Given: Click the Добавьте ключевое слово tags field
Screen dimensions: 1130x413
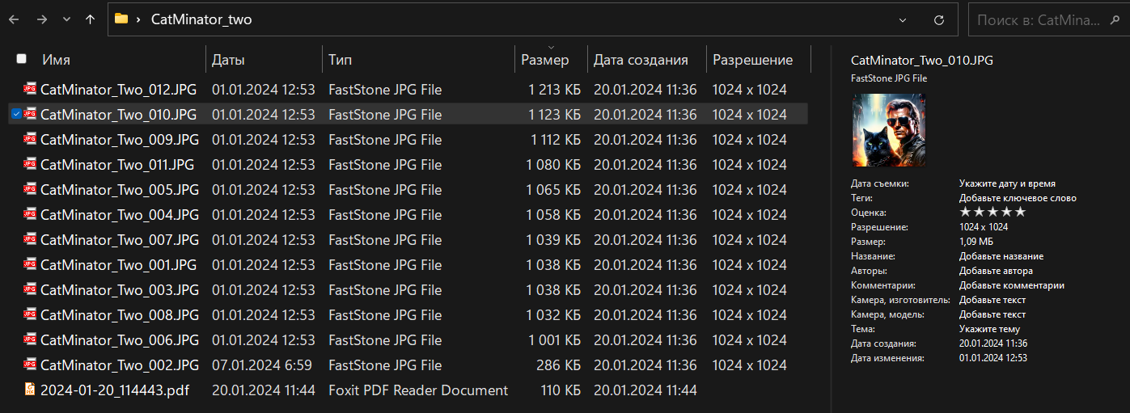Looking at the screenshot, I should pyautogui.click(x=1018, y=198).
